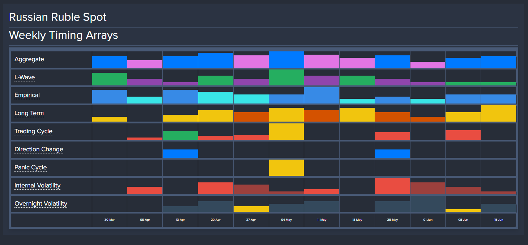Click the Trading Cycle label link
Viewport: 528px width, 245px height.
33,131
